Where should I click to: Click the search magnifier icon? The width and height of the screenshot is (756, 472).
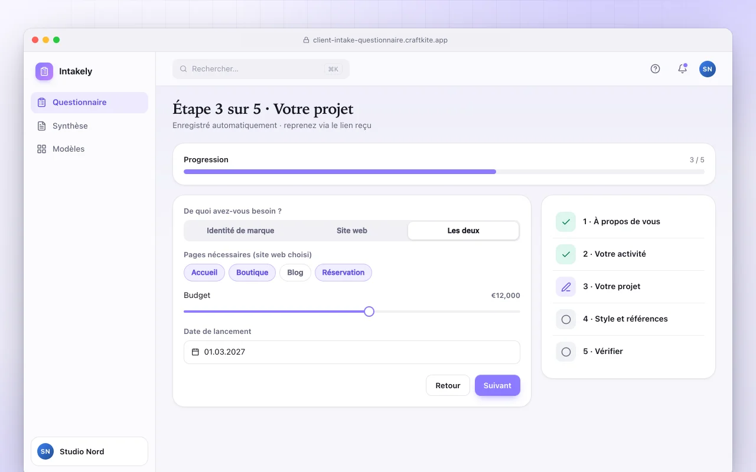(x=184, y=69)
